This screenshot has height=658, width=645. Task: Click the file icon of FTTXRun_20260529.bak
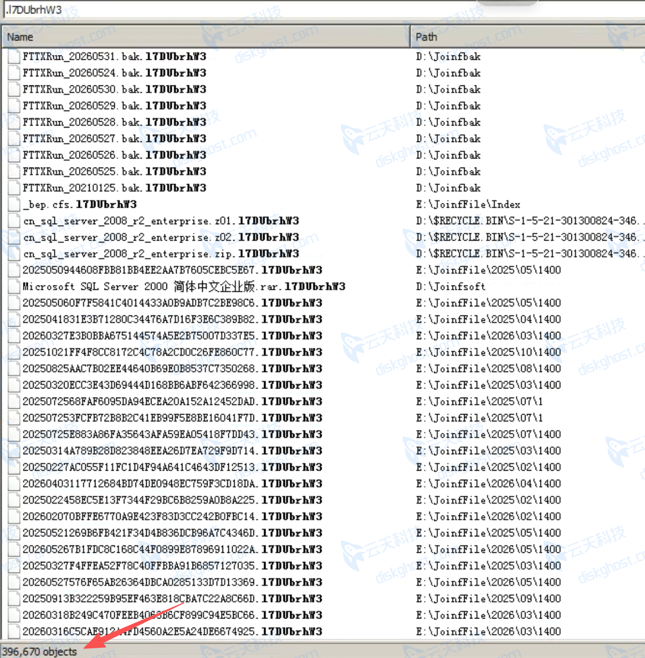click(x=14, y=106)
